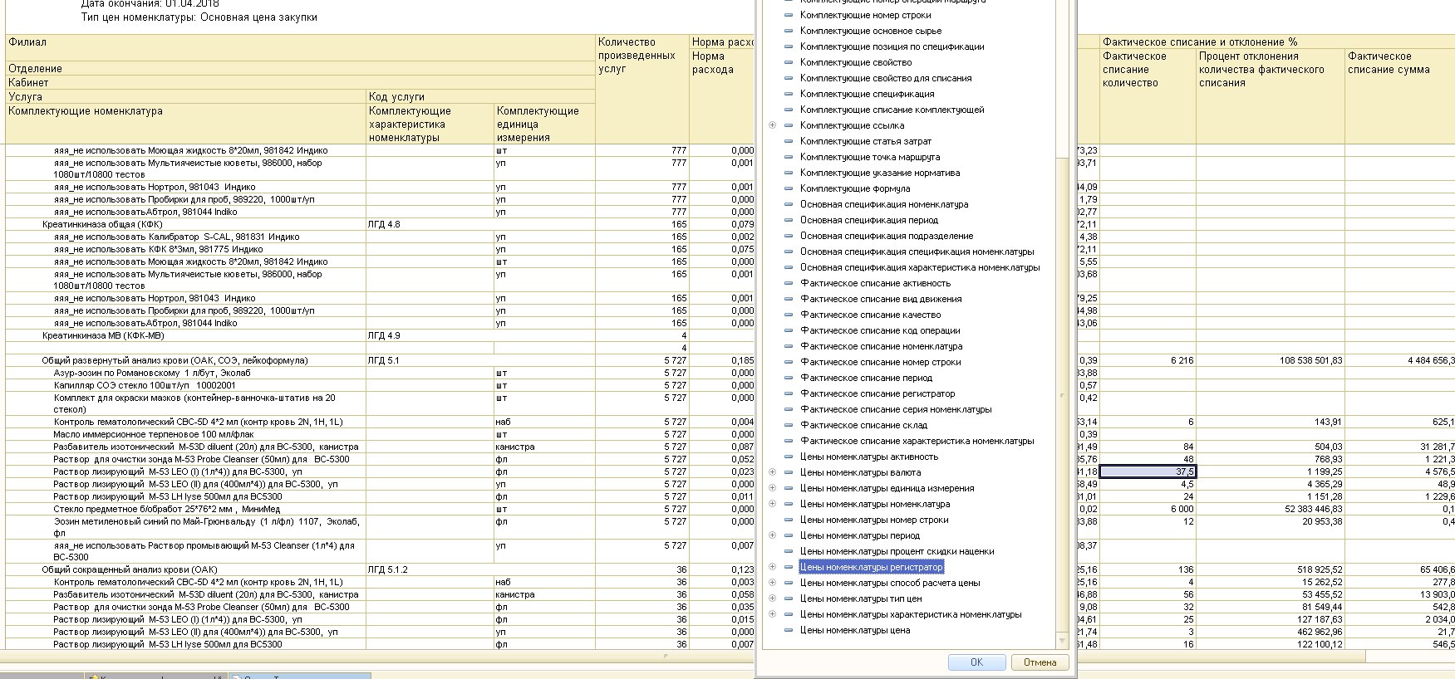Click the selected report cell 37,5

tap(1148, 471)
